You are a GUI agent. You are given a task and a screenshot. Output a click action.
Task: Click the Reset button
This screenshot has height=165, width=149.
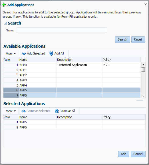point(138,39)
